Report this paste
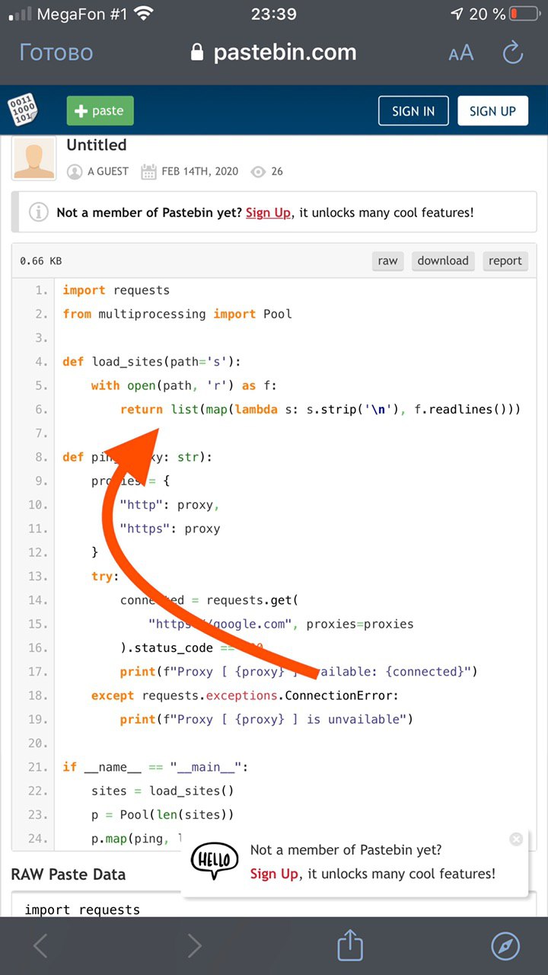 (505, 261)
